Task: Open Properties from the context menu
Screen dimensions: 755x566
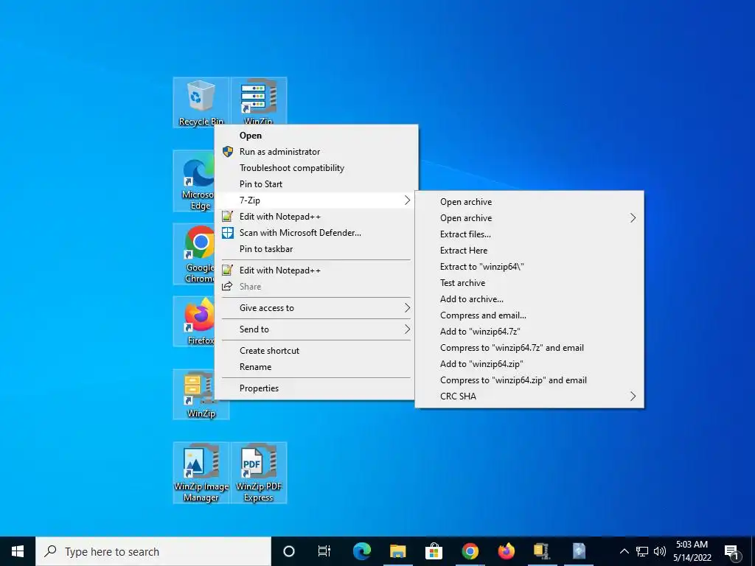Action: (316, 388)
